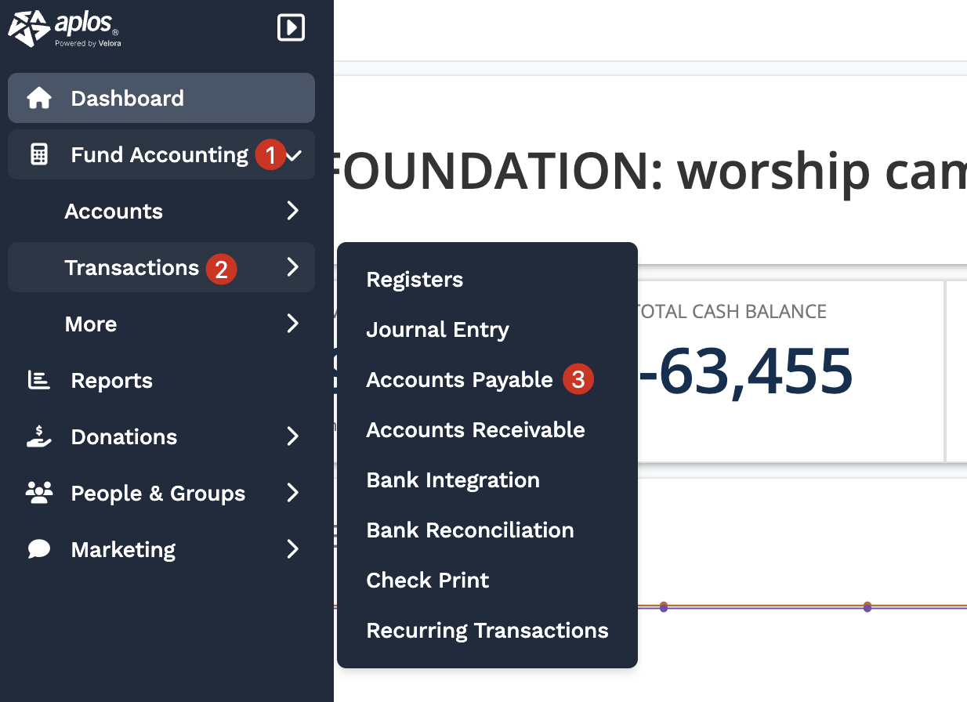This screenshot has height=702, width=967.
Task: Expand the Donations chevron
Action: point(293,436)
